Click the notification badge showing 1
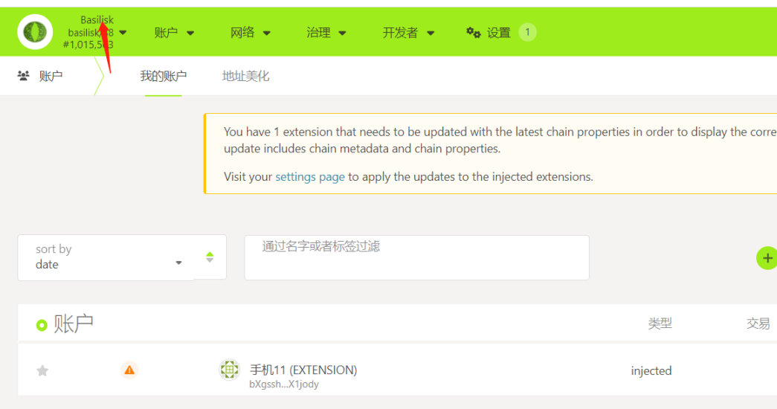The image size is (777, 409). [x=527, y=32]
